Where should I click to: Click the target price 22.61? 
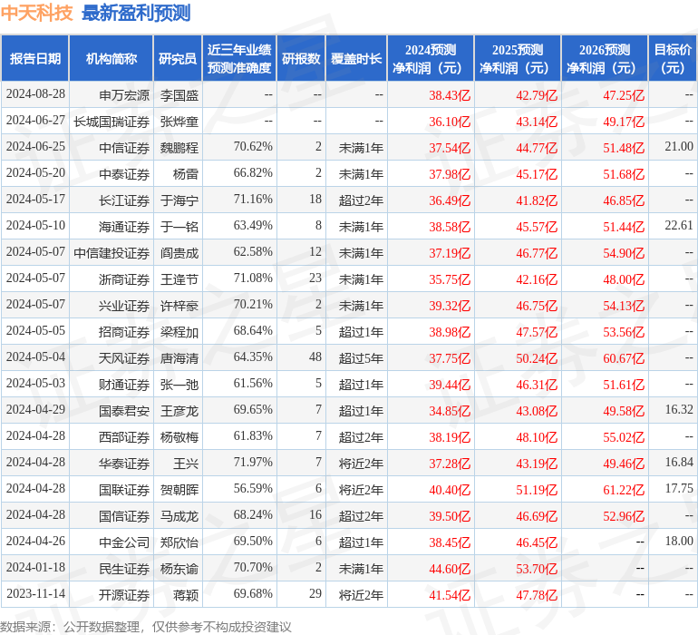click(679, 226)
